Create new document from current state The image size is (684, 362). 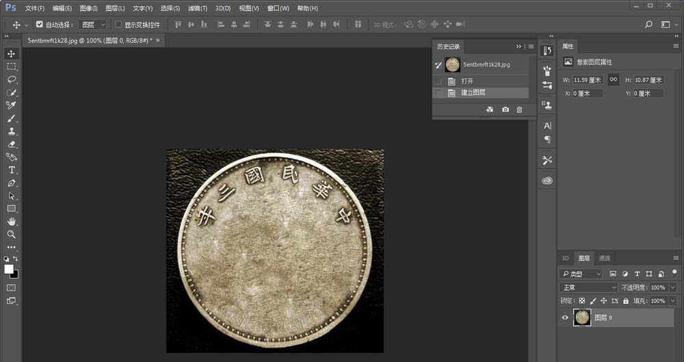pos(490,109)
